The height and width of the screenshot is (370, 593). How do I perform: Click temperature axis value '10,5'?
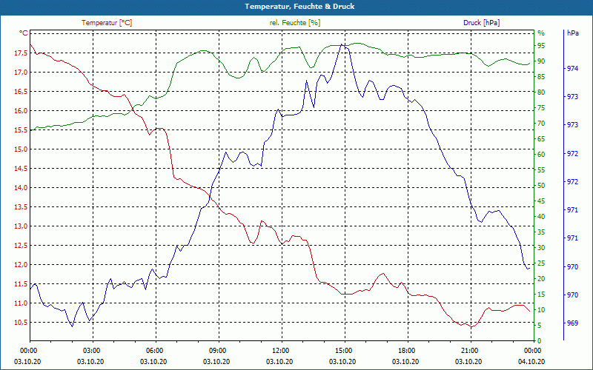[21, 323]
